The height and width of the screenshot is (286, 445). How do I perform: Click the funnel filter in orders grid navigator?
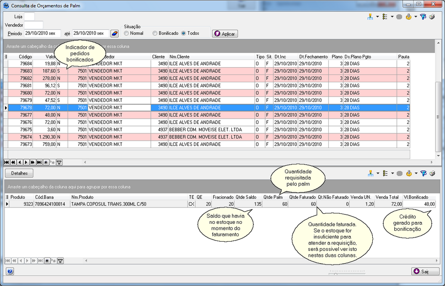(59, 162)
